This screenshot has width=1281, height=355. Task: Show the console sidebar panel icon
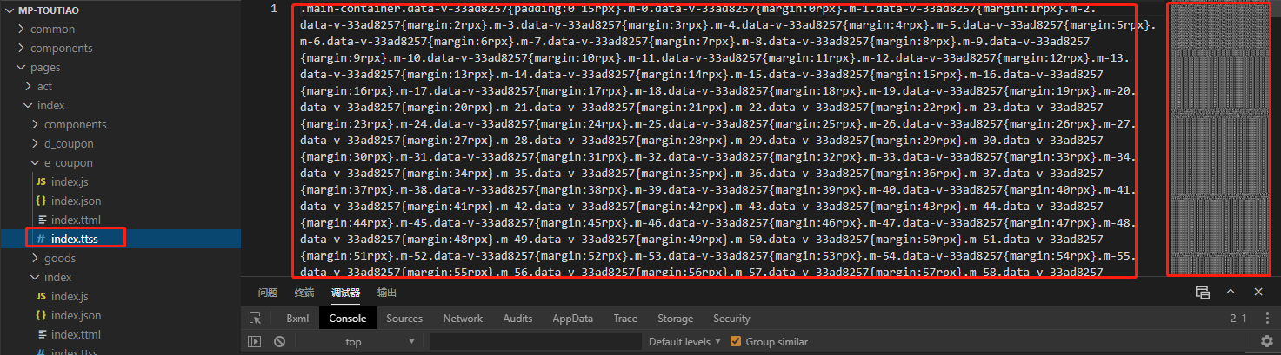[255, 342]
